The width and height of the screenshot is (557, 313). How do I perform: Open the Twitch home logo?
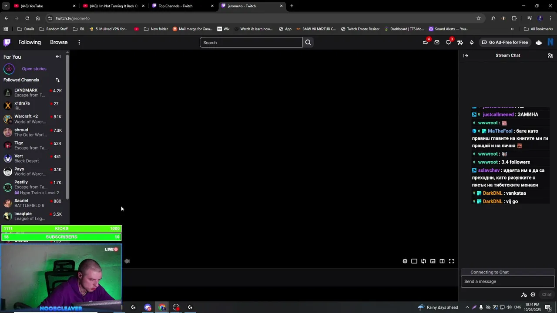click(x=7, y=42)
